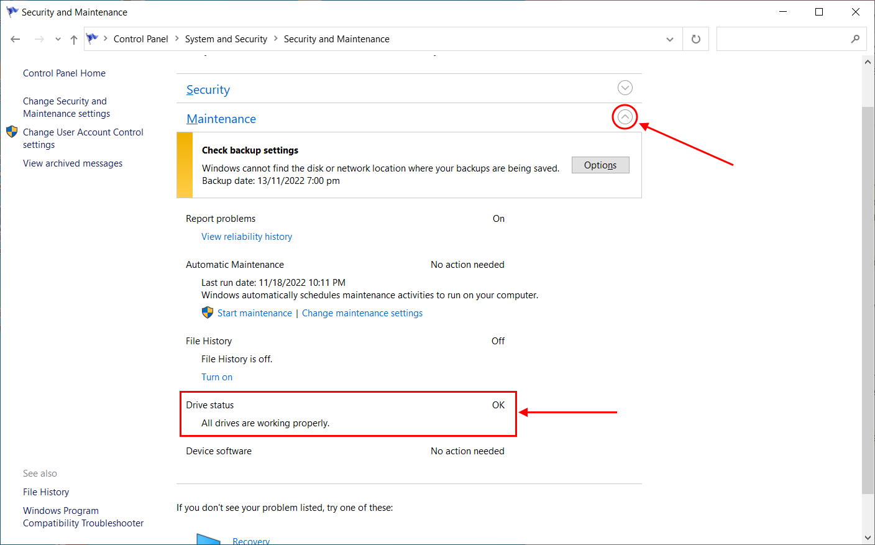Click the search magnifier icon

point(856,39)
